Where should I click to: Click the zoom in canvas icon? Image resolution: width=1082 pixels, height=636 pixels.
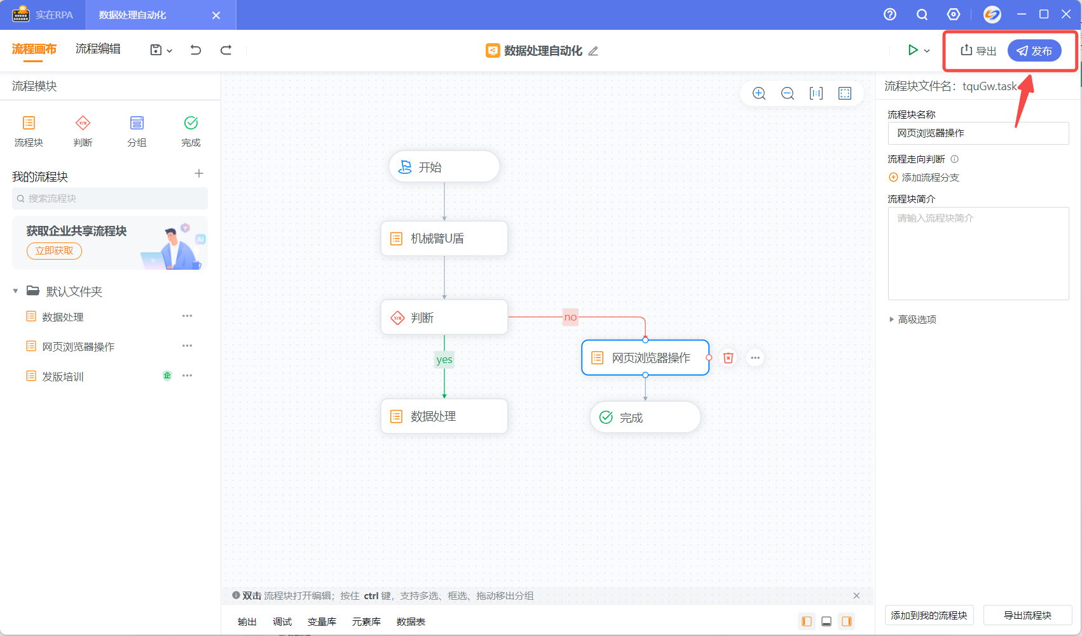[758, 94]
